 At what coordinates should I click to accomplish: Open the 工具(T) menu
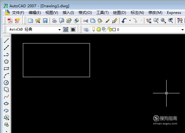(102, 13)
